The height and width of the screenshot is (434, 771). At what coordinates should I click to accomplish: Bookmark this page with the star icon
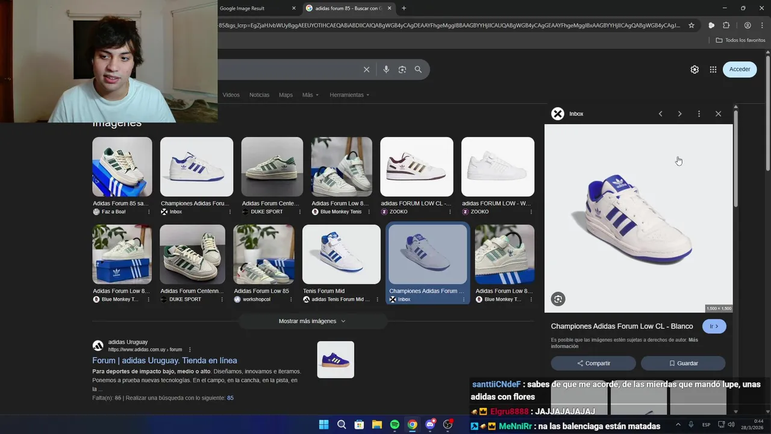tap(691, 25)
